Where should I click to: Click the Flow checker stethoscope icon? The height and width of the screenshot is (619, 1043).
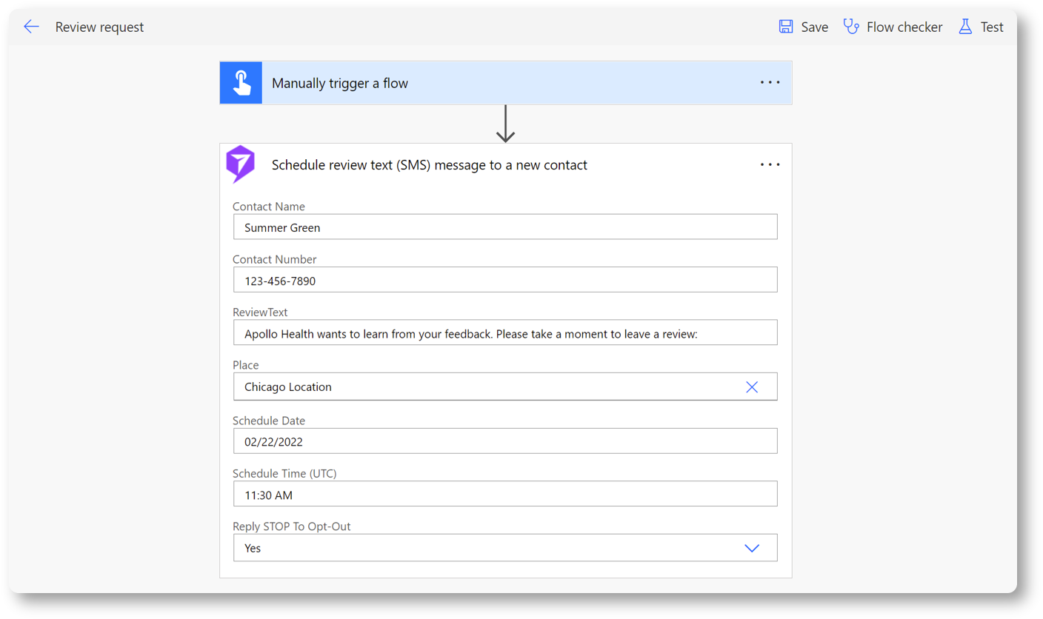point(851,27)
